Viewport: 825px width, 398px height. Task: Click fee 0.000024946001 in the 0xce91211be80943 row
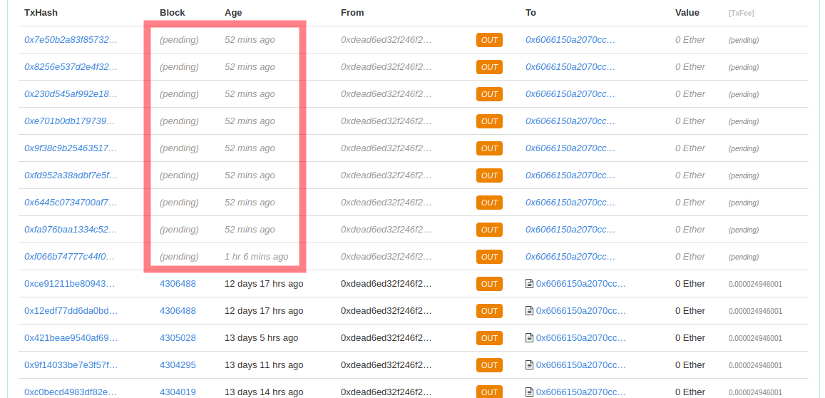click(756, 285)
